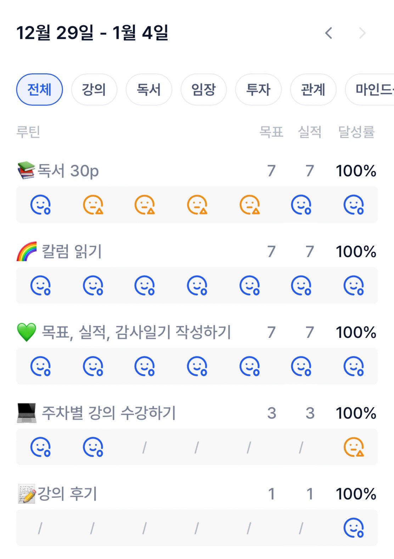394x559 pixels.
Task: Click first smiley under 칼럼 읽기
Action: pyautogui.click(x=40, y=286)
